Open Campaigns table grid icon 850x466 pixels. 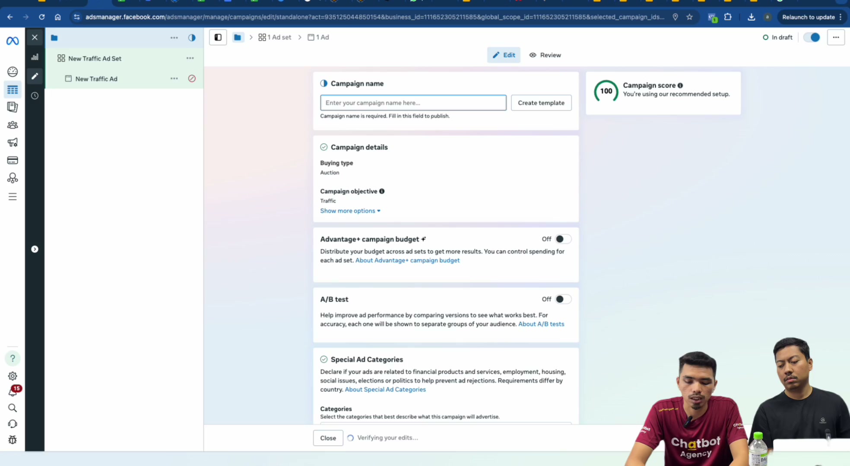(13, 90)
